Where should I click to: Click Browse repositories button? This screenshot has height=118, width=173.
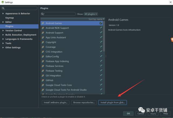coord(84,103)
